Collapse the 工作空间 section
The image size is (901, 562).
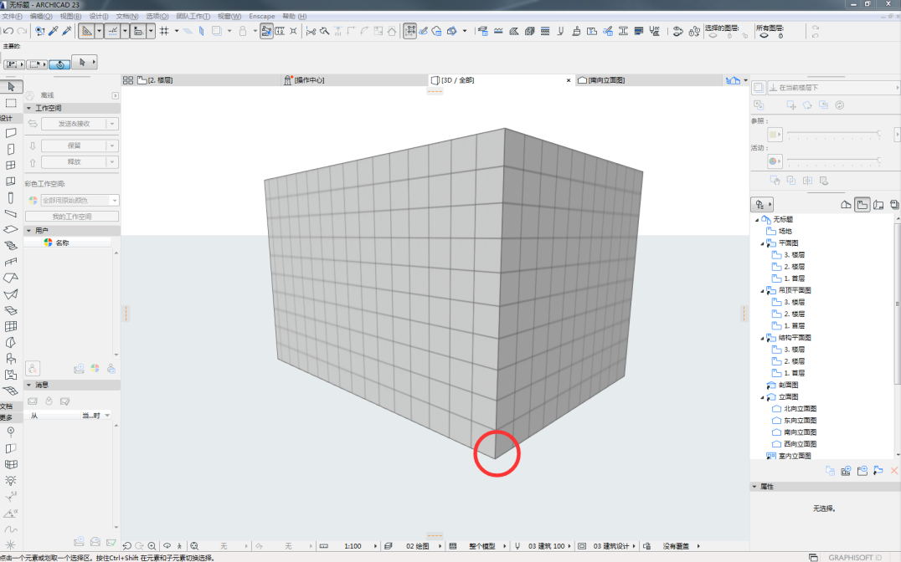[28, 108]
